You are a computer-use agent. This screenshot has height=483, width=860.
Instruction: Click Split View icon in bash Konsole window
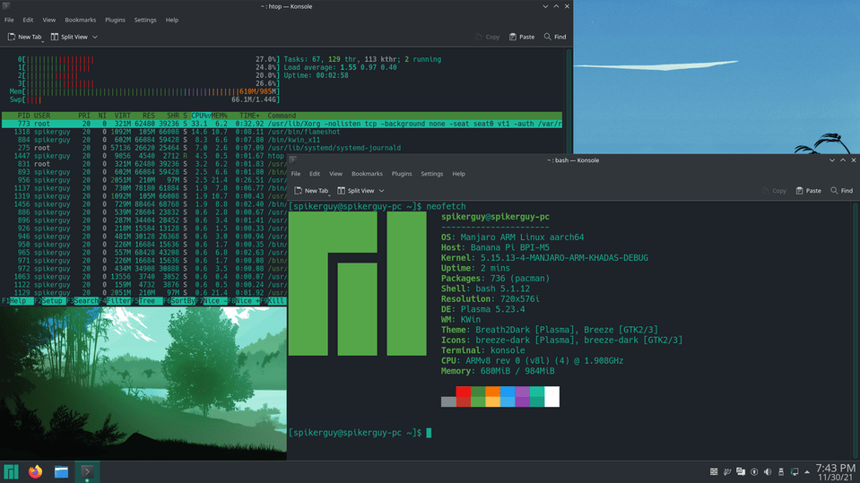341,191
